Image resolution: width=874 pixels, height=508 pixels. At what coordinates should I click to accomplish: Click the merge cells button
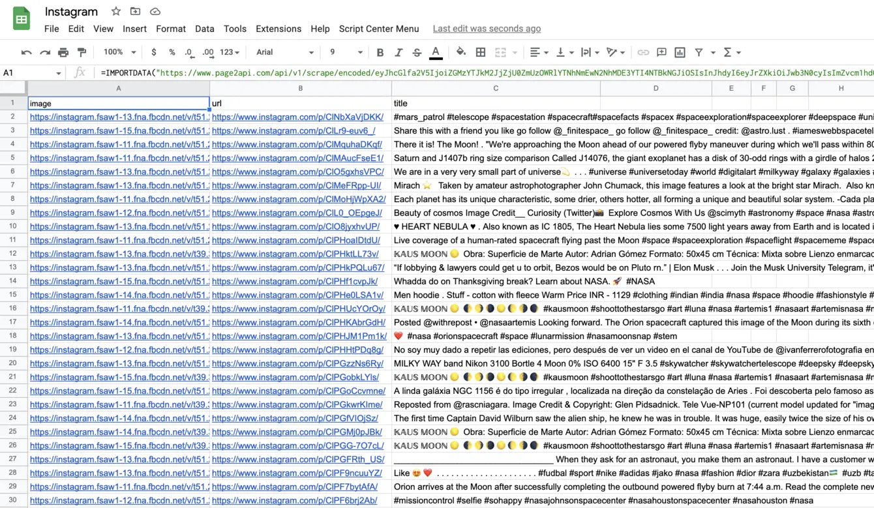tap(501, 52)
